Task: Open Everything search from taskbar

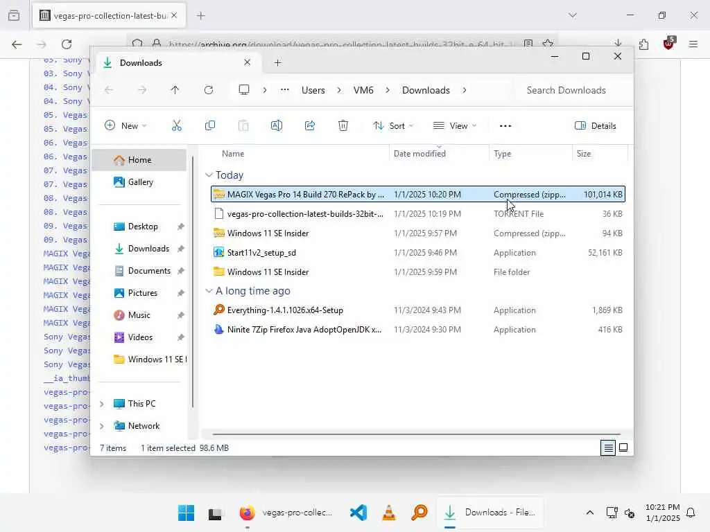Action: 419,513
